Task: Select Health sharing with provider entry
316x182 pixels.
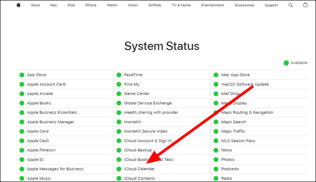Action: (151, 112)
